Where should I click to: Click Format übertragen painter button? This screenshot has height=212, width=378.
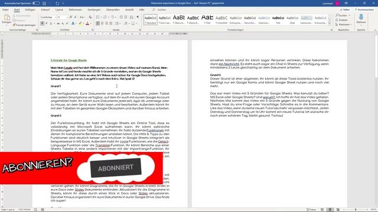click(24, 25)
